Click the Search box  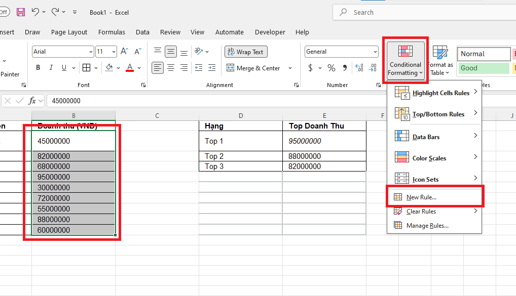tap(425, 13)
